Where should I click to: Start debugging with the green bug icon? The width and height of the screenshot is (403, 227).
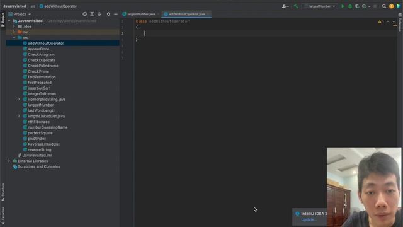(350, 6)
